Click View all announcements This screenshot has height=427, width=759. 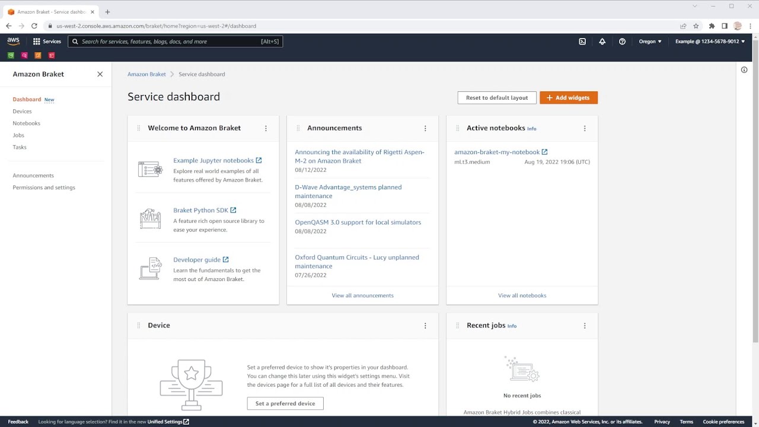(362, 295)
